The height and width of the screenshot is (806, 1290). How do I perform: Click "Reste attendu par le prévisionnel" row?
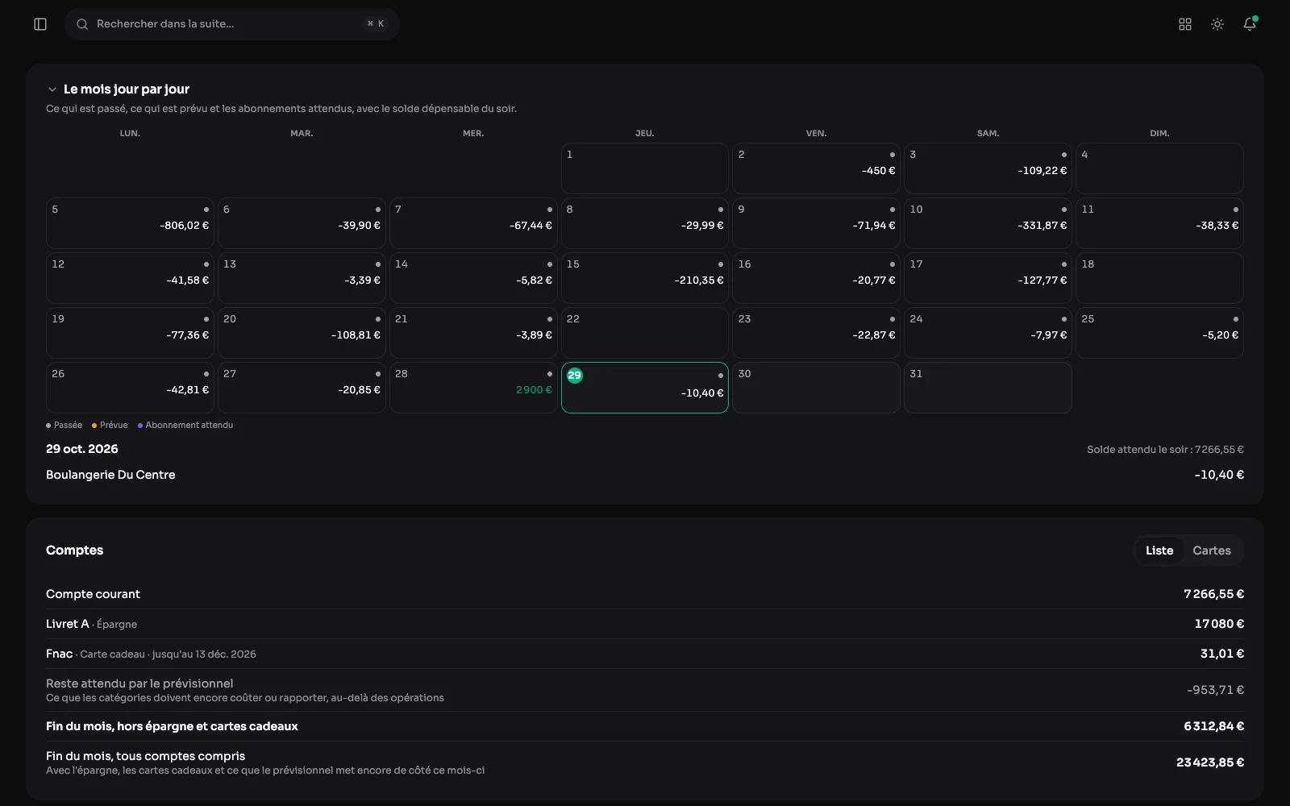645,690
